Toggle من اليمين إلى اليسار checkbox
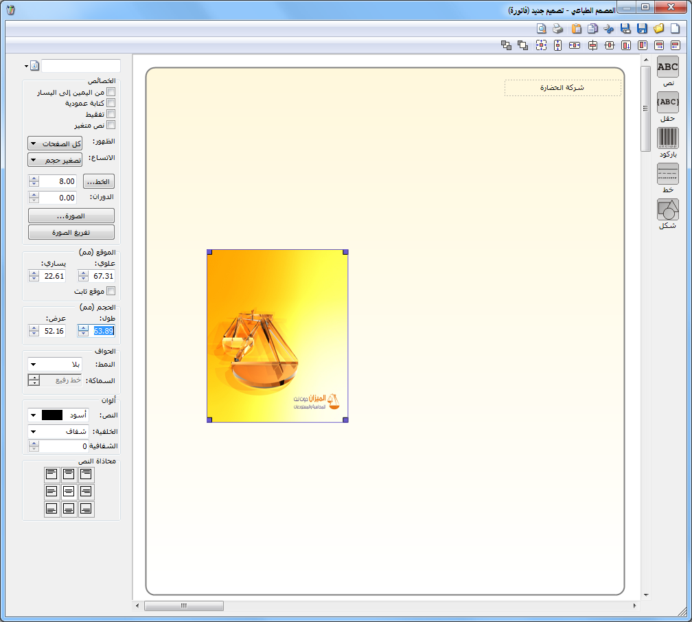Image resolution: width=692 pixels, height=622 pixels. [x=111, y=92]
